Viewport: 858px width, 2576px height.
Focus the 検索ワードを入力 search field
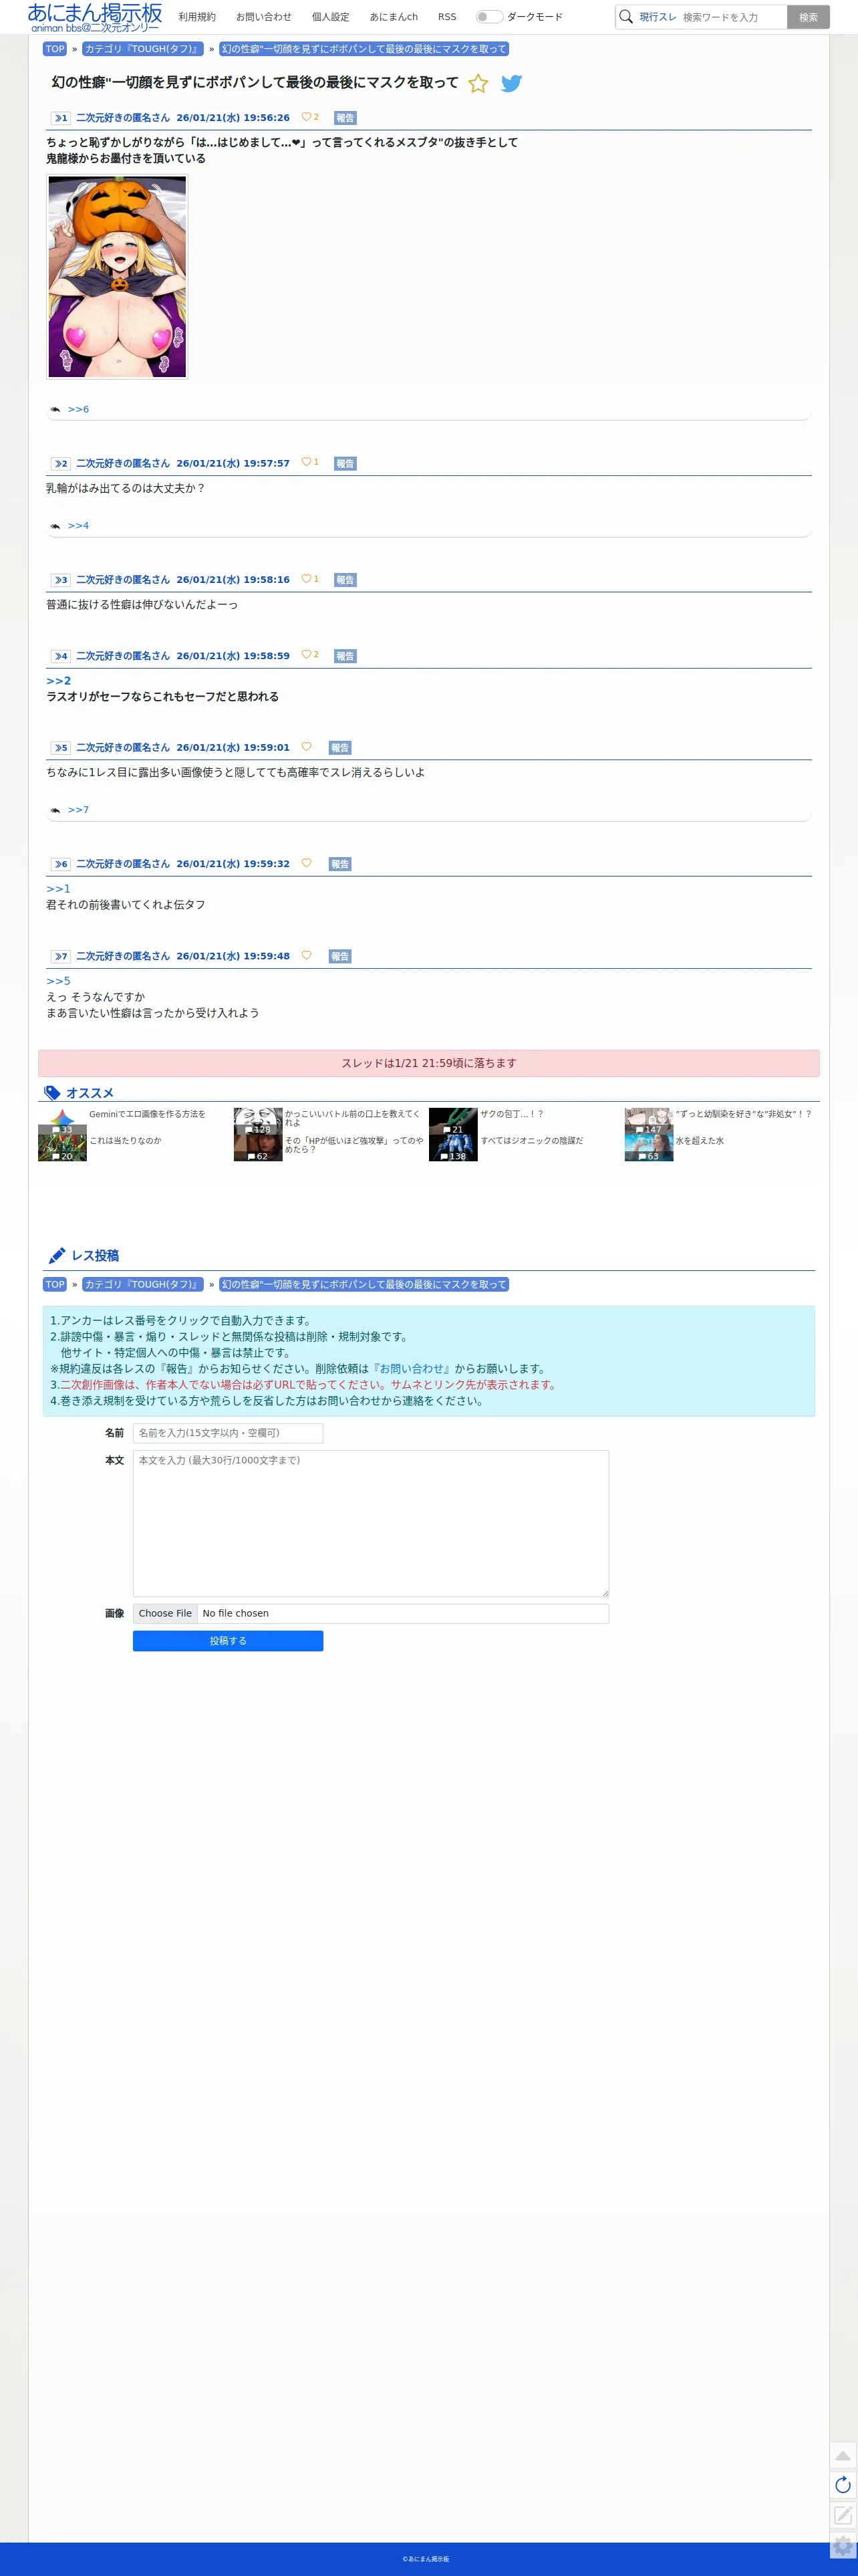pyautogui.click(x=732, y=17)
